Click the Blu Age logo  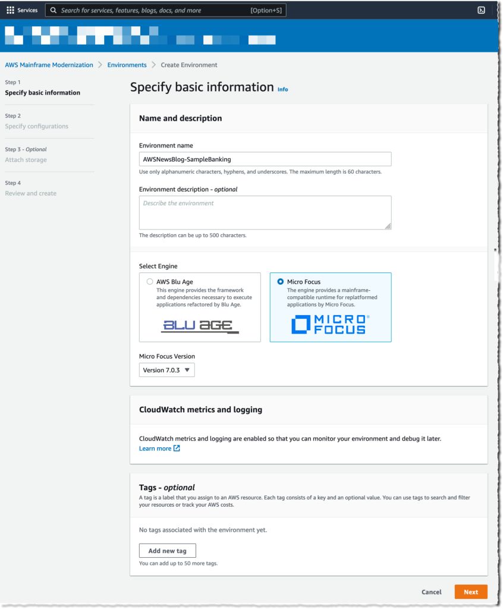click(x=199, y=324)
